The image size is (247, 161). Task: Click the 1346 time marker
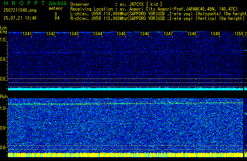click(x=145, y=34)
